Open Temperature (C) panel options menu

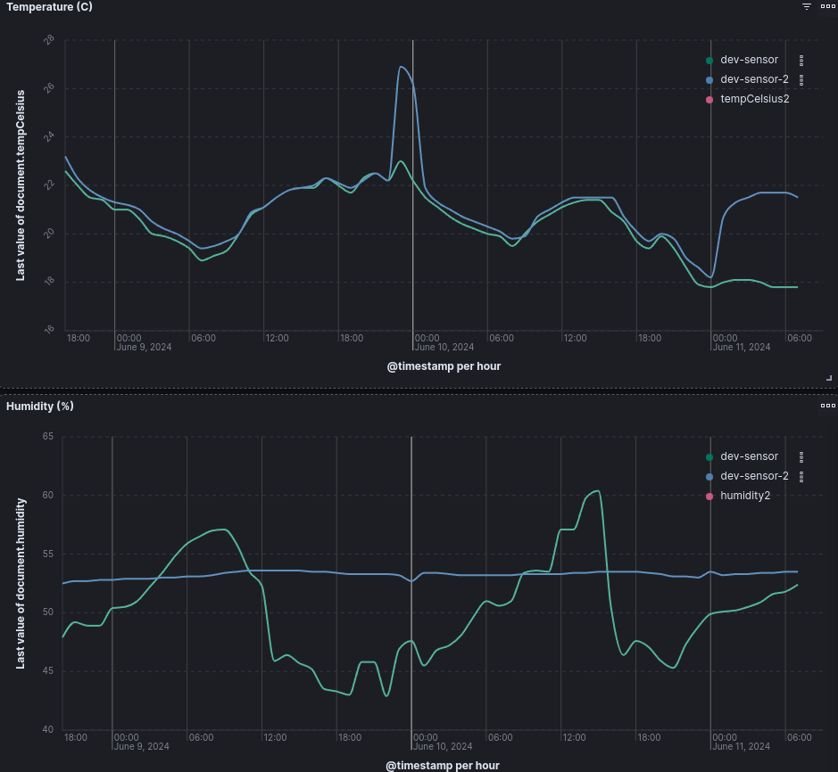click(828, 6)
